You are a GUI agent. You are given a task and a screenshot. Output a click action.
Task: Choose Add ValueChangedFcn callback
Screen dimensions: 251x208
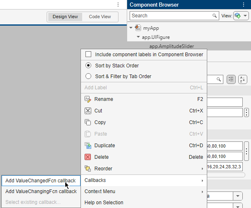click(x=40, y=181)
